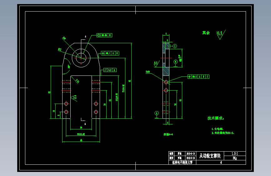Click the 技术要求 heading text
Image resolution: width=271 pixels, height=176 pixels.
(x=216, y=118)
